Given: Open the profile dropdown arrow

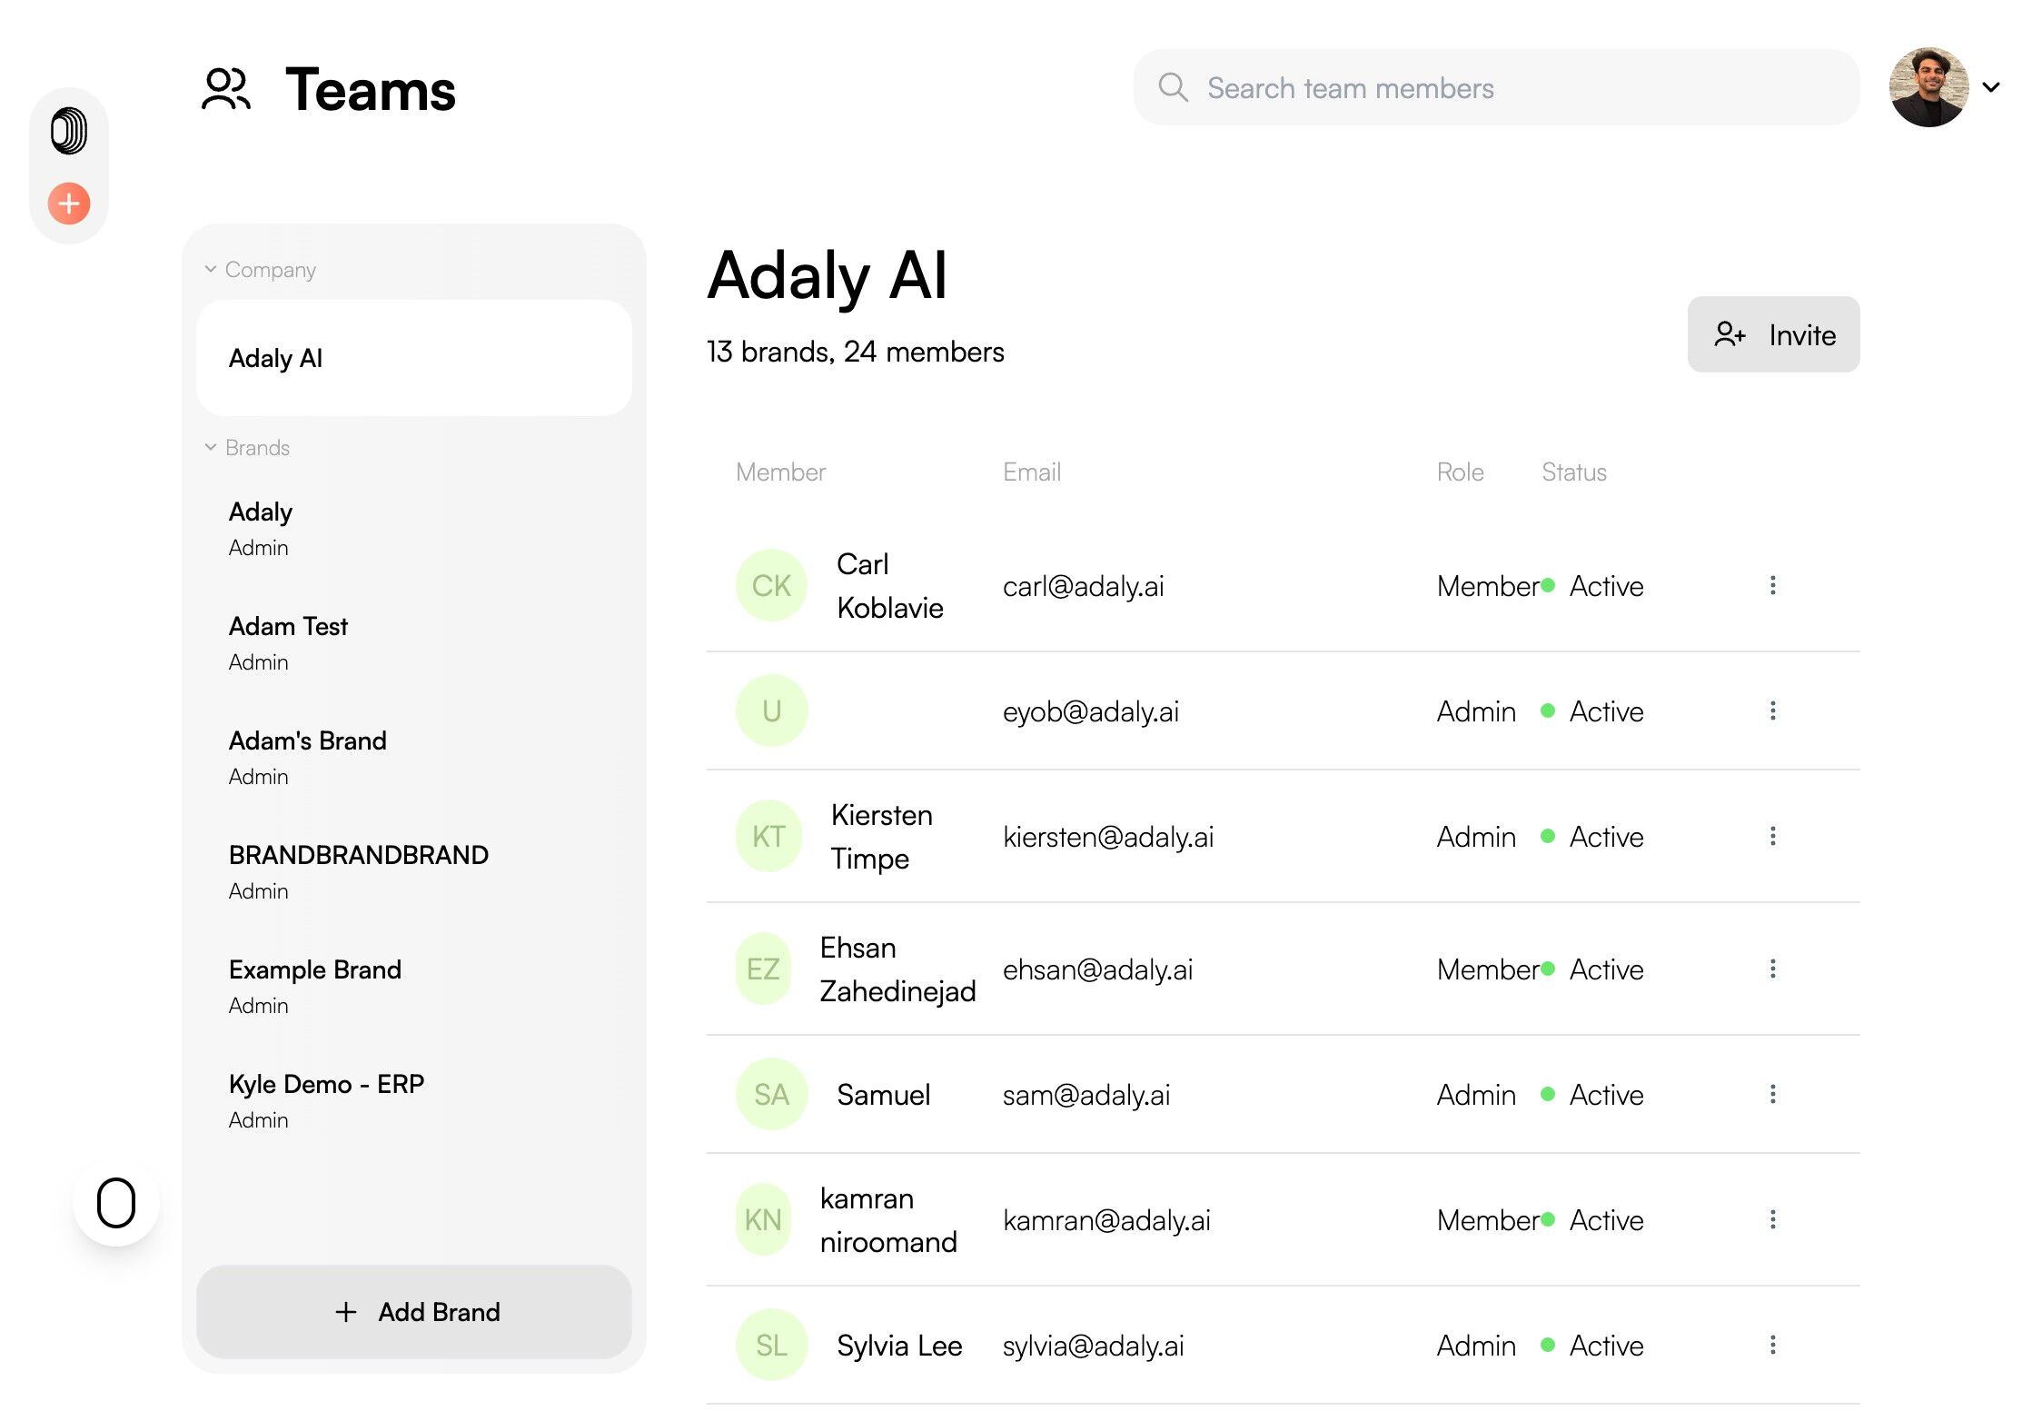Looking at the screenshot, I should tap(1991, 88).
